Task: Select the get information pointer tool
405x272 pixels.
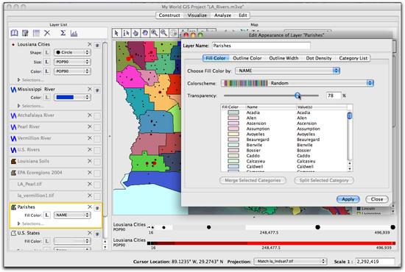Action: pos(126,33)
